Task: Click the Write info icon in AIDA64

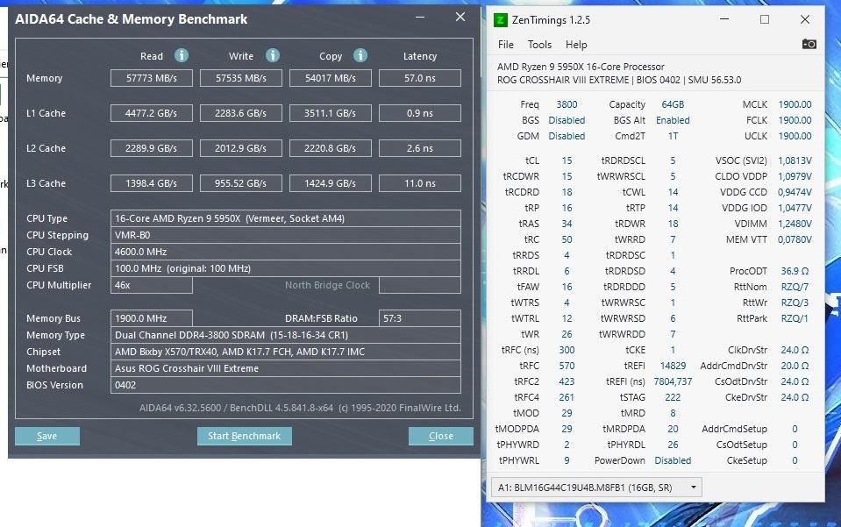Action: tap(273, 55)
